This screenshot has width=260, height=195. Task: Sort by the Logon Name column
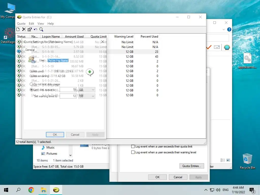(x=51, y=37)
